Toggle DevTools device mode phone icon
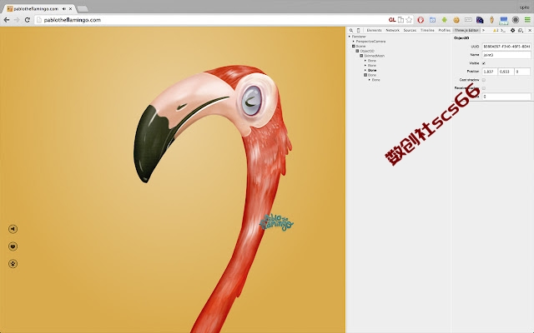The width and height of the screenshot is (534, 333). [x=358, y=30]
